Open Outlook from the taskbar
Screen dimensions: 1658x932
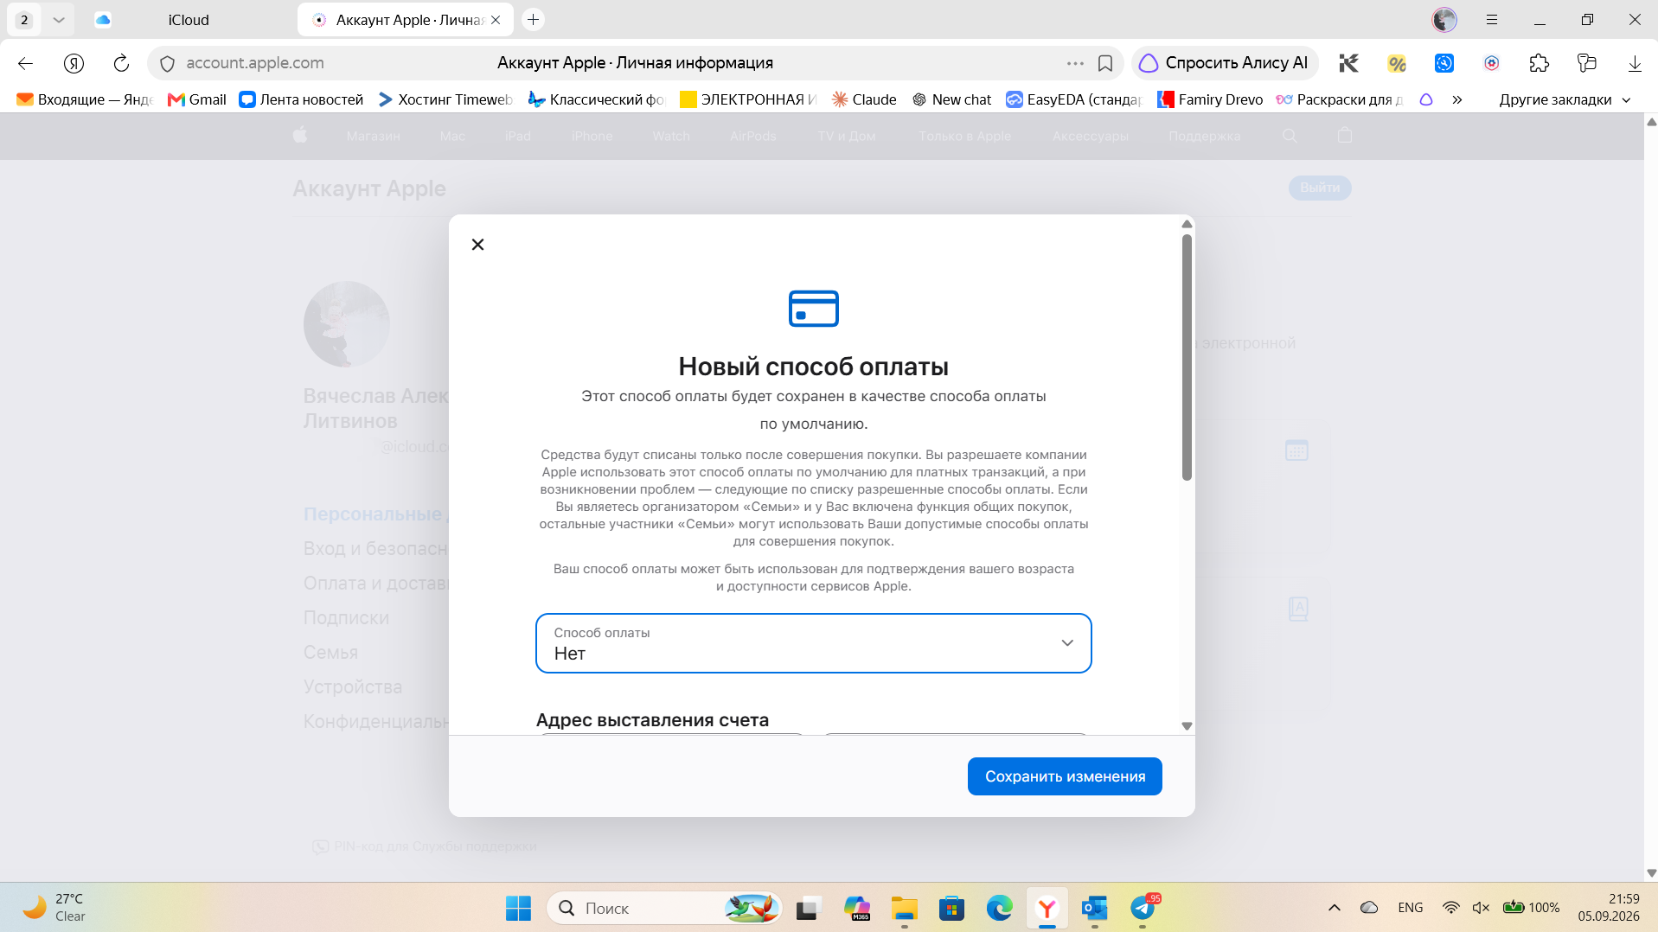coord(1094,908)
